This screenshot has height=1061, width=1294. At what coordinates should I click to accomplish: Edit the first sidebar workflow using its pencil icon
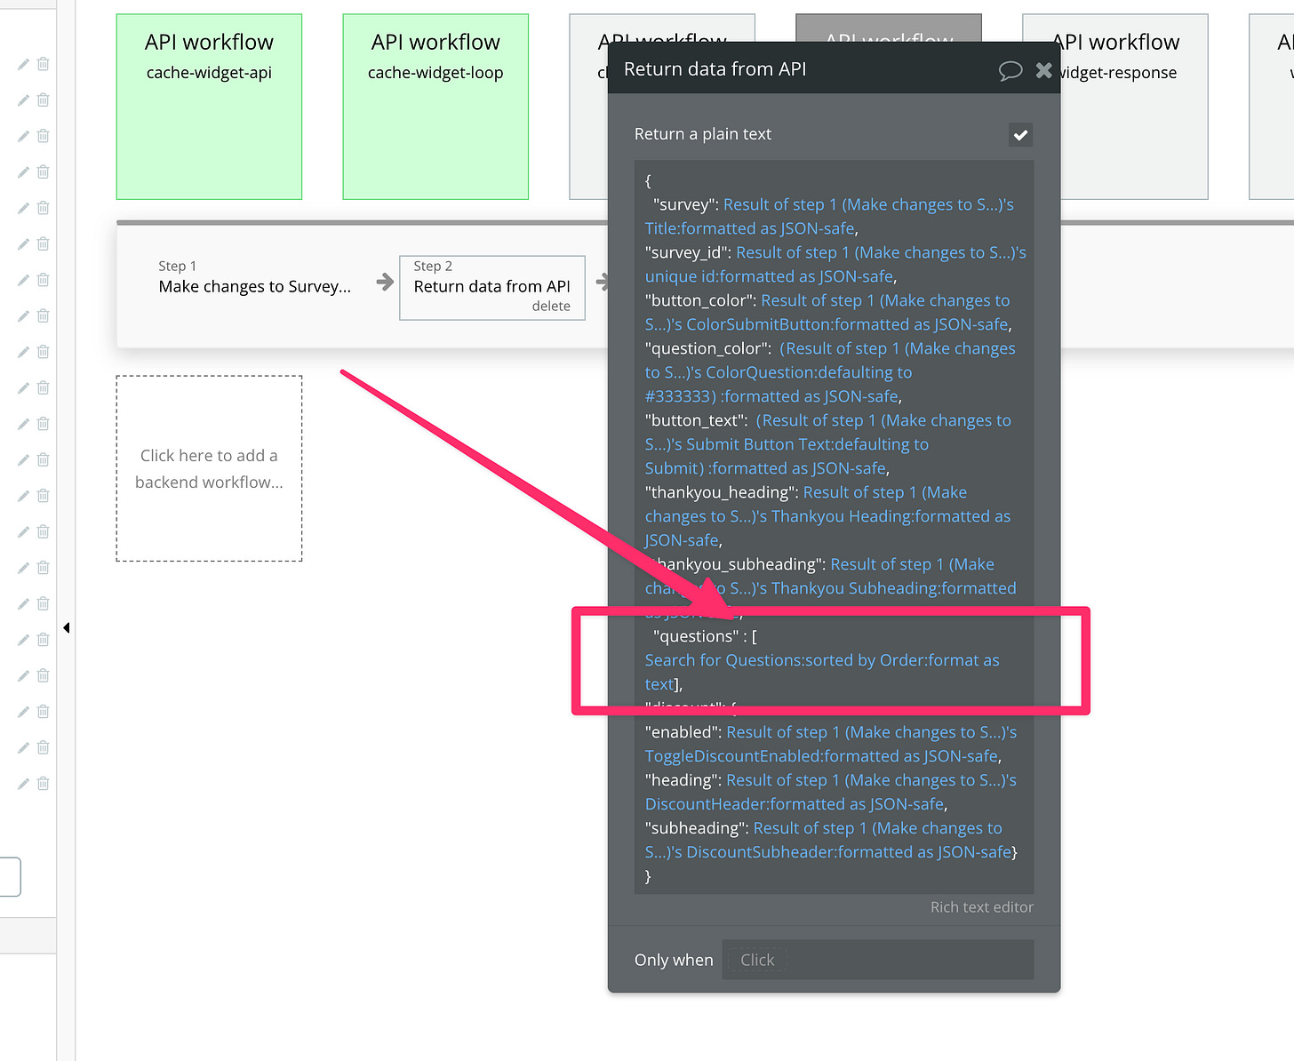23,64
